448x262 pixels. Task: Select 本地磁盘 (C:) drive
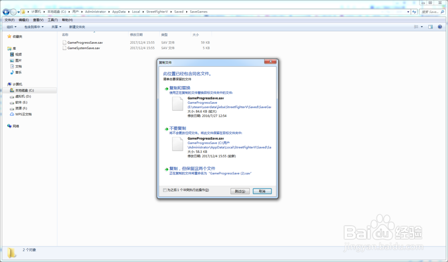point(30,90)
